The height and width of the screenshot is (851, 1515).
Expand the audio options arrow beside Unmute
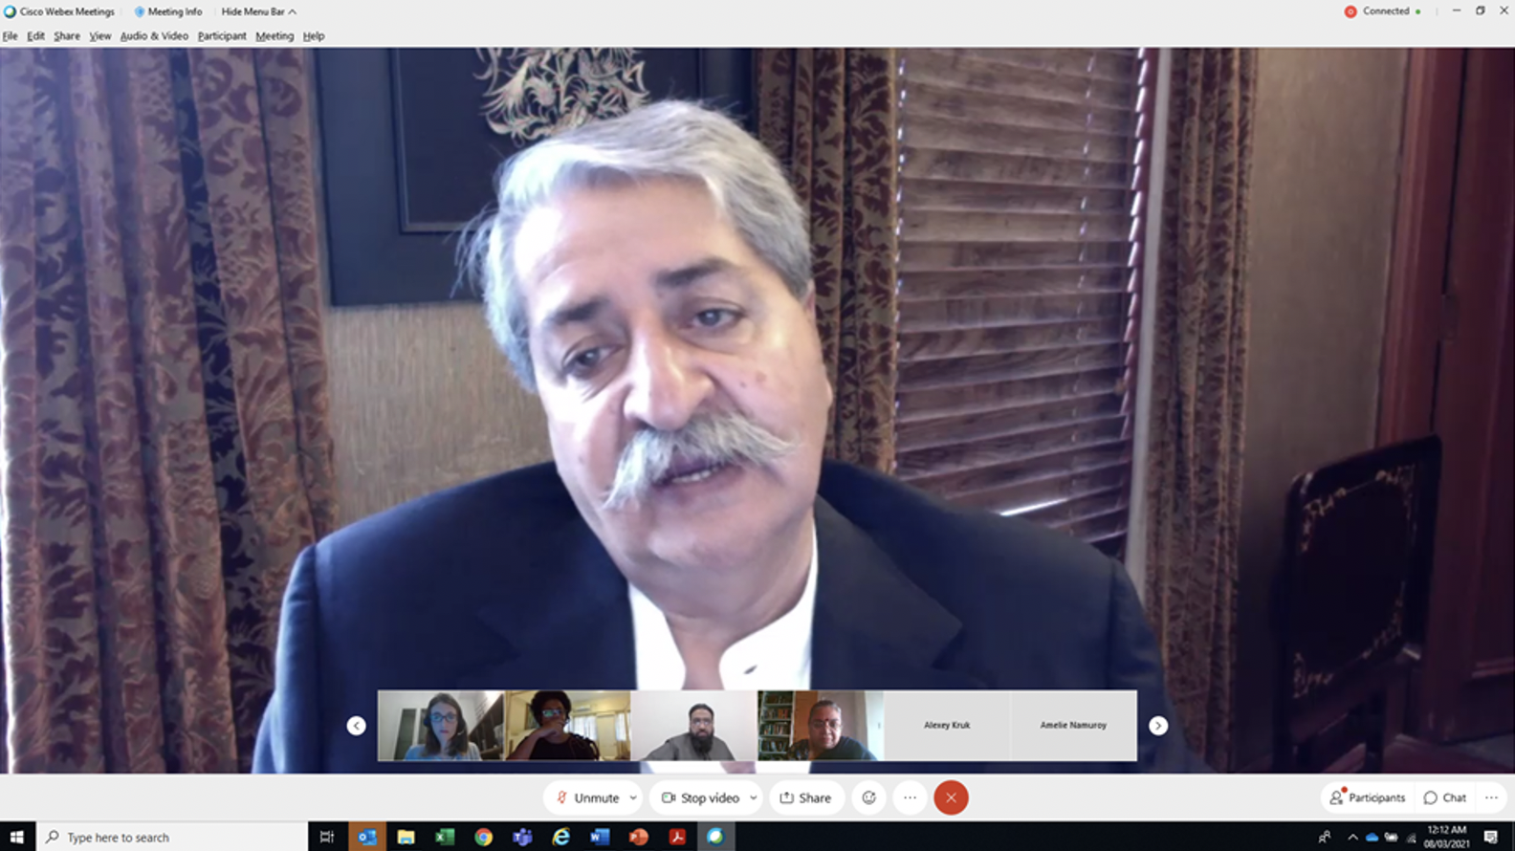pyautogui.click(x=633, y=797)
